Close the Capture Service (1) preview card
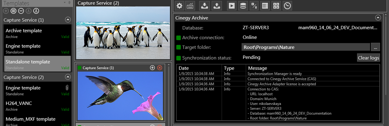Screen dimensions: 389x126 click(160, 68)
